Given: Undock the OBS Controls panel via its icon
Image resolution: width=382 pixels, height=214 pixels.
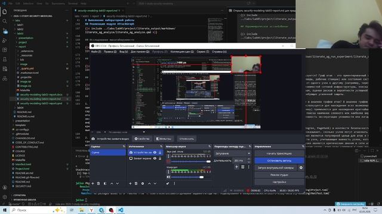Looking at the screenshot, I should coord(303,147).
